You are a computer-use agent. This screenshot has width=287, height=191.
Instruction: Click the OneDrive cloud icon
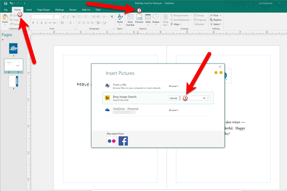click(107, 110)
